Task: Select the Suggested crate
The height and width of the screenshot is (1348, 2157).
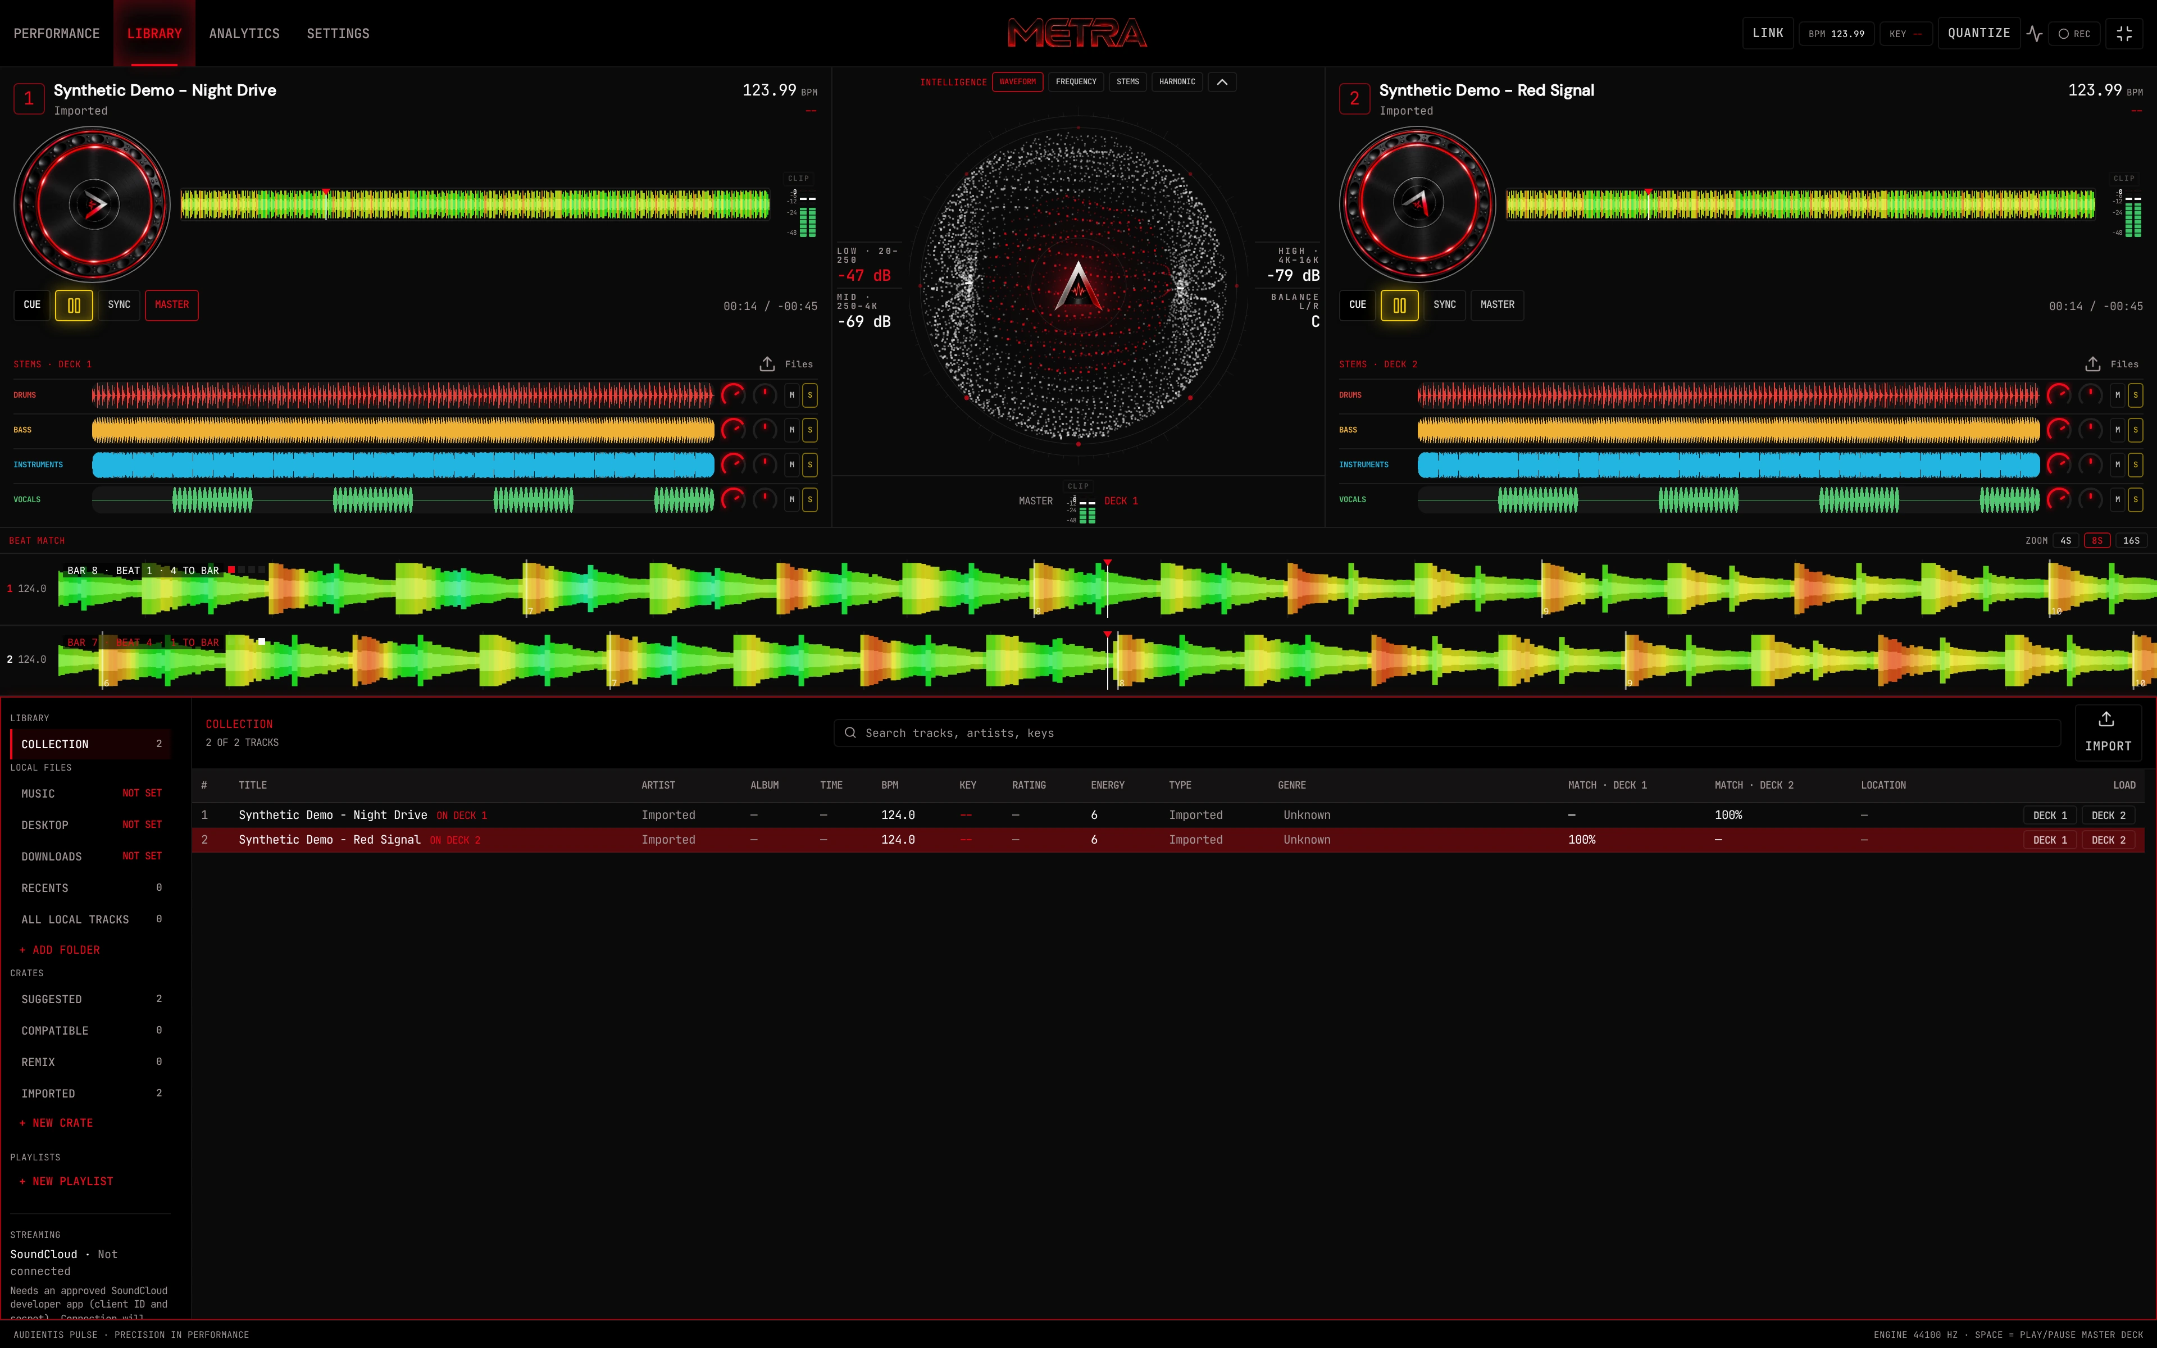Action: (90, 999)
